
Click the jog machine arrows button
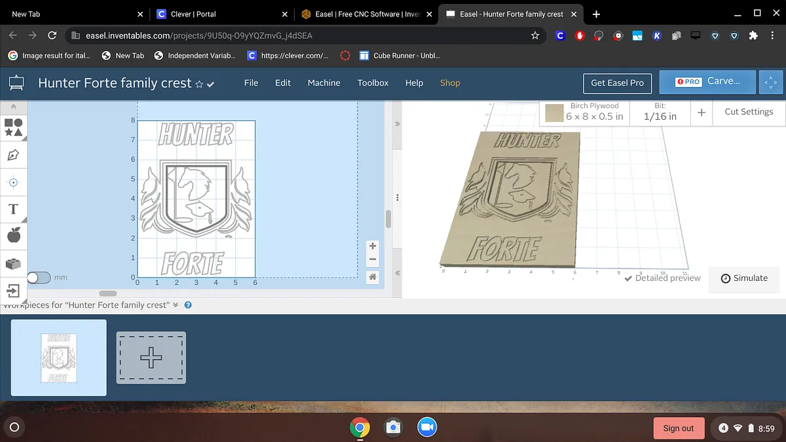coord(771,83)
